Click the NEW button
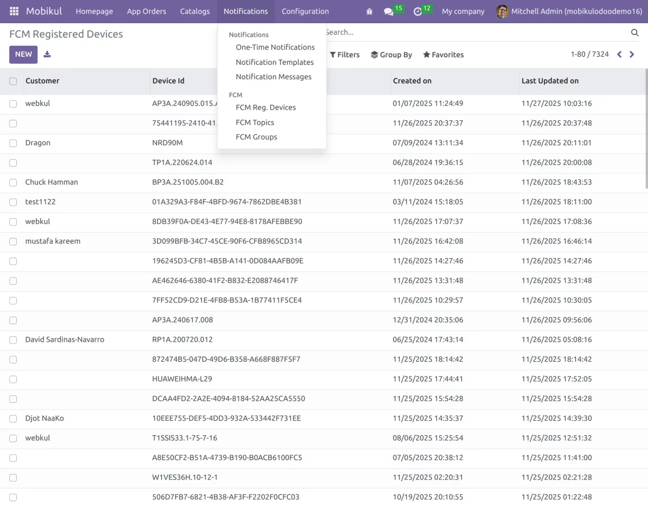648x507 pixels. [x=23, y=54]
